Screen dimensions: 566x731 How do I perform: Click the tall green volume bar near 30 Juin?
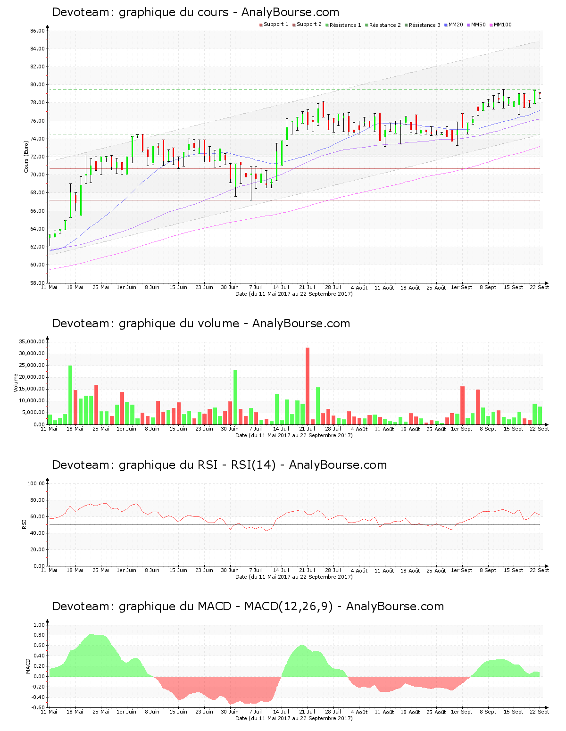(235, 397)
